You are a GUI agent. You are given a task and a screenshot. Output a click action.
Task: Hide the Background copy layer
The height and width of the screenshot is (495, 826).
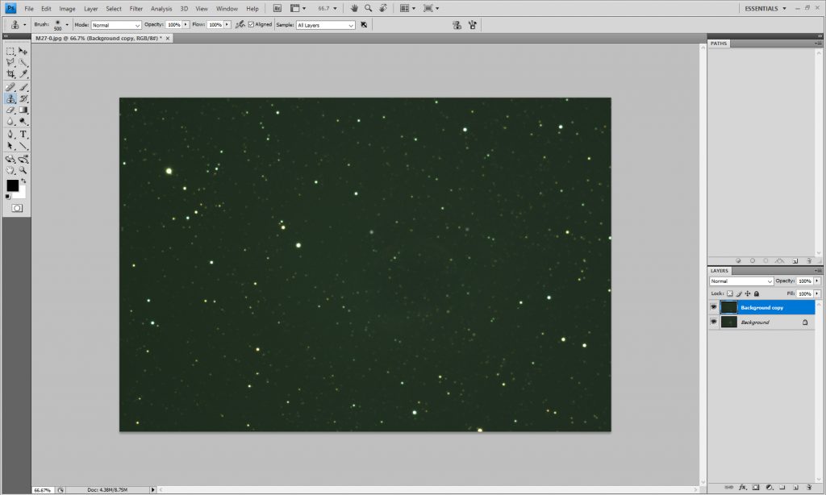714,307
